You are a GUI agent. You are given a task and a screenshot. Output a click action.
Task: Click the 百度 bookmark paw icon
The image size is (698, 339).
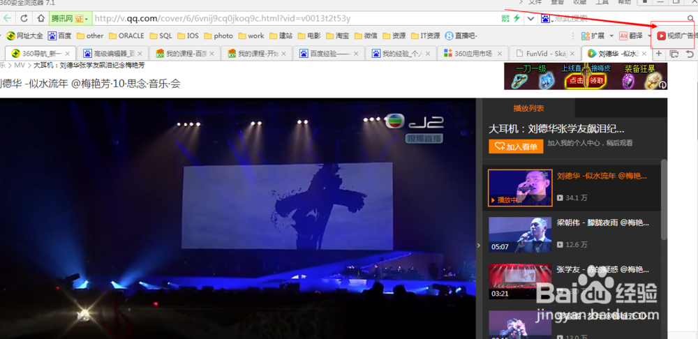(52, 36)
